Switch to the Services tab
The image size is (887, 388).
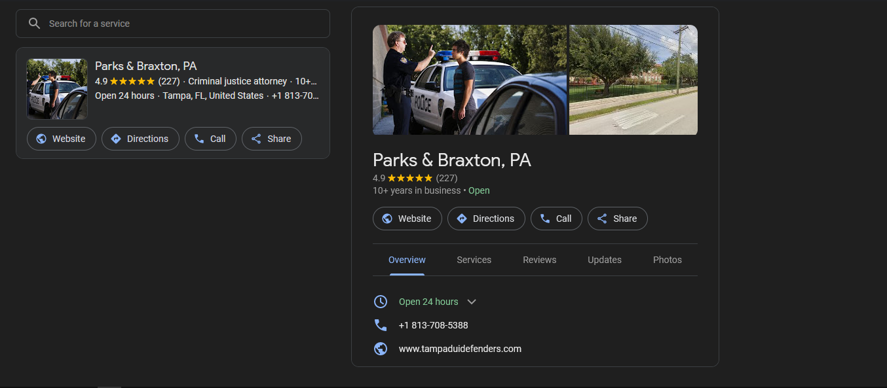pyautogui.click(x=474, y=260)
